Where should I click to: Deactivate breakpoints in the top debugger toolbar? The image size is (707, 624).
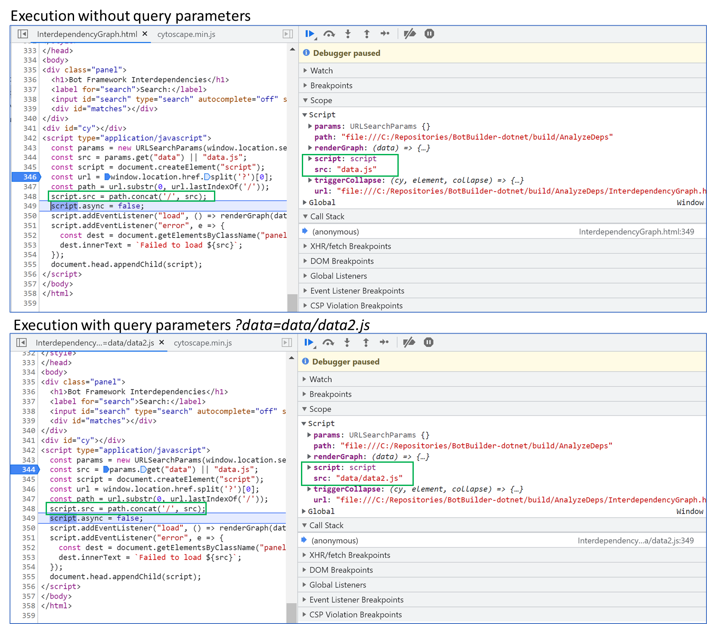click(x=409, y=34)
